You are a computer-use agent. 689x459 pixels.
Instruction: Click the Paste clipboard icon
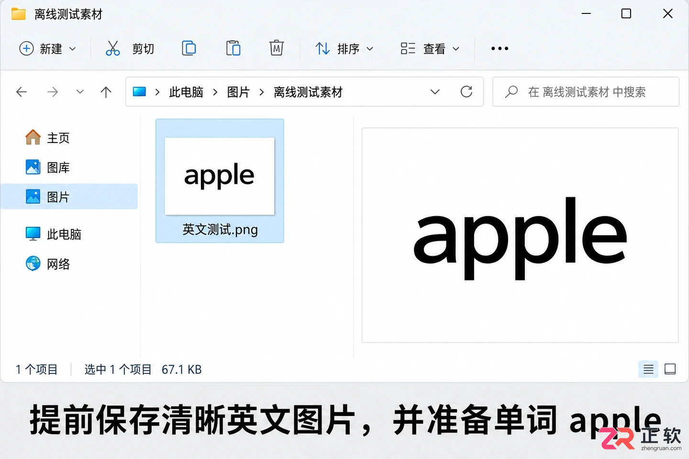pyautogui.click(x=233, y=48)
